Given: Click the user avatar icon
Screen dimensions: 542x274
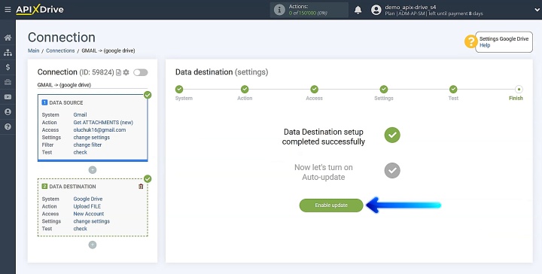Looking at the screenshot, I should tap(376, 10).
